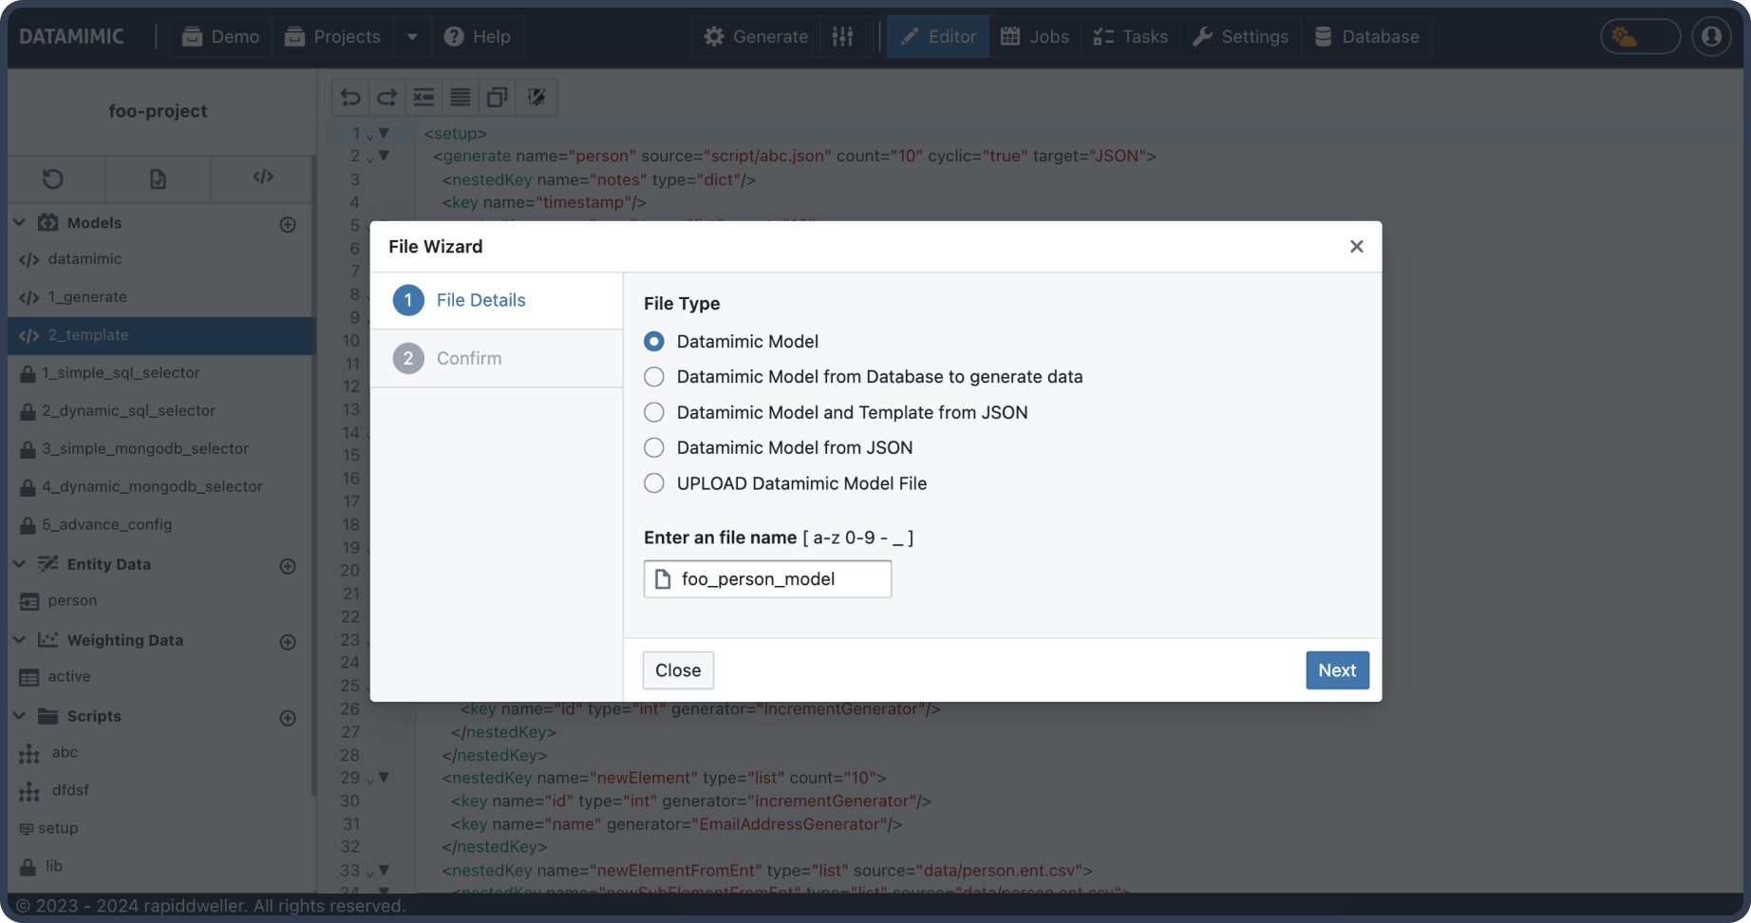Click the generate options sliders icon
Image resolution: width=1751 pixels, height=923 pixels.
[x=842, y=37]
